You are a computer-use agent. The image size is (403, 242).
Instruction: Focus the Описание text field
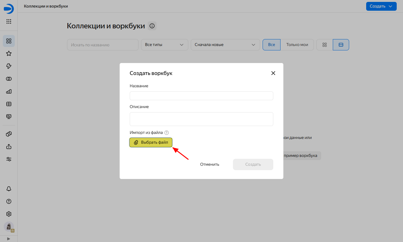click(x=201, y=119)
